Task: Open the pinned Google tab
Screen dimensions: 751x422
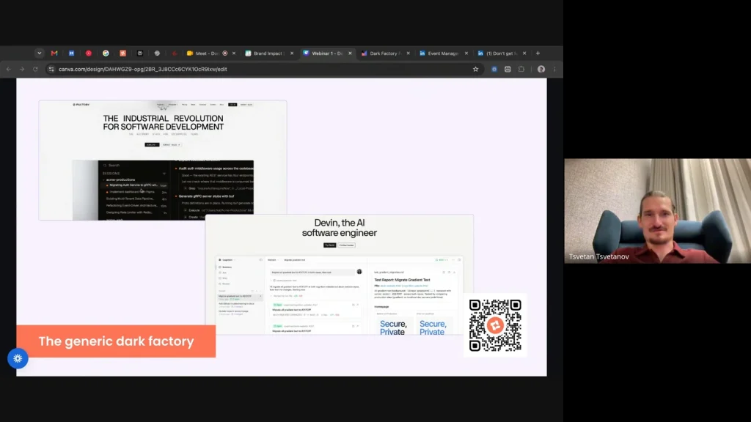Action: [x=106, y=53]
